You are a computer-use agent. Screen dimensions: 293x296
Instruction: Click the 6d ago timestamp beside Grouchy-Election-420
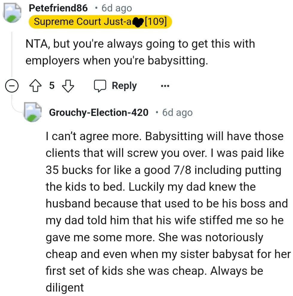[x=177, y=113]
